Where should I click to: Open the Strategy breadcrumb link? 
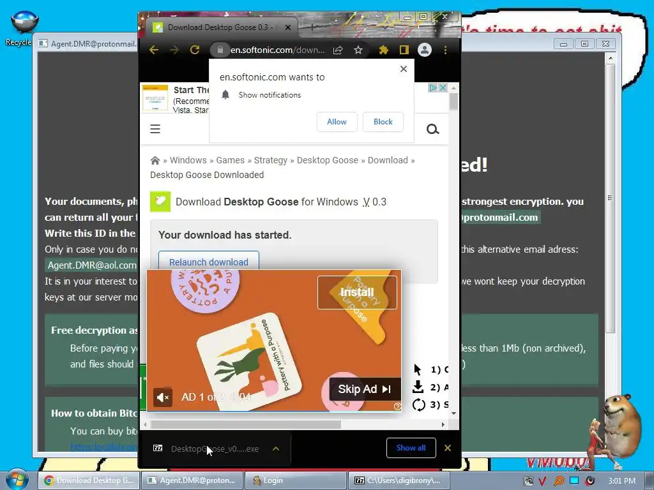pos(271,160)
